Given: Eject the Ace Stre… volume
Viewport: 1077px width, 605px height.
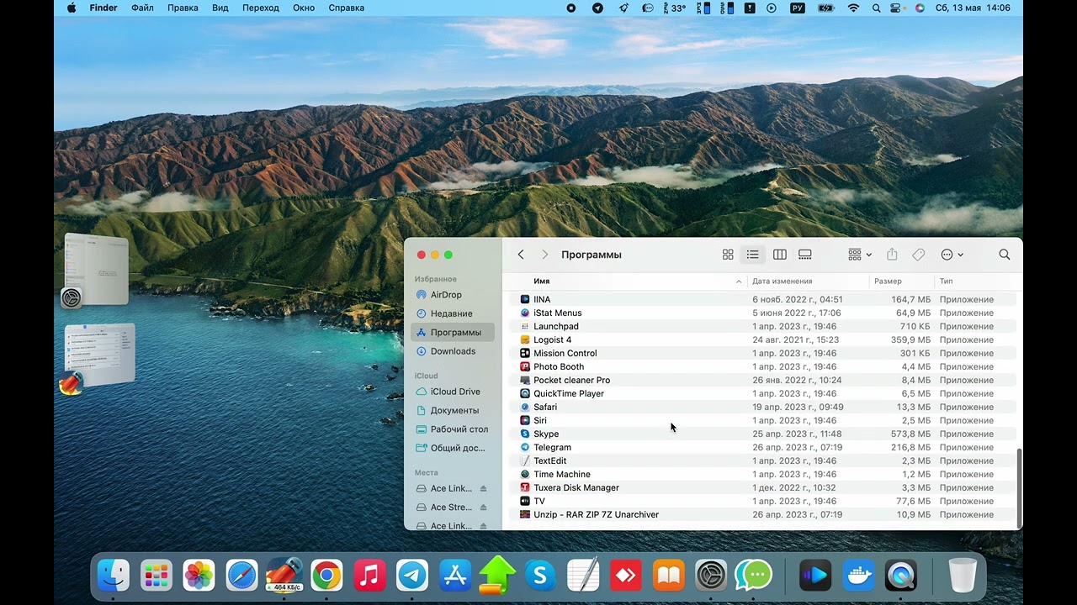Looking at the screenshot, I should pos(483,508).
